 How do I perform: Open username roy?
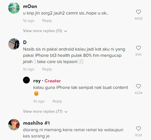pyautogui.click(x=37, y=81)
